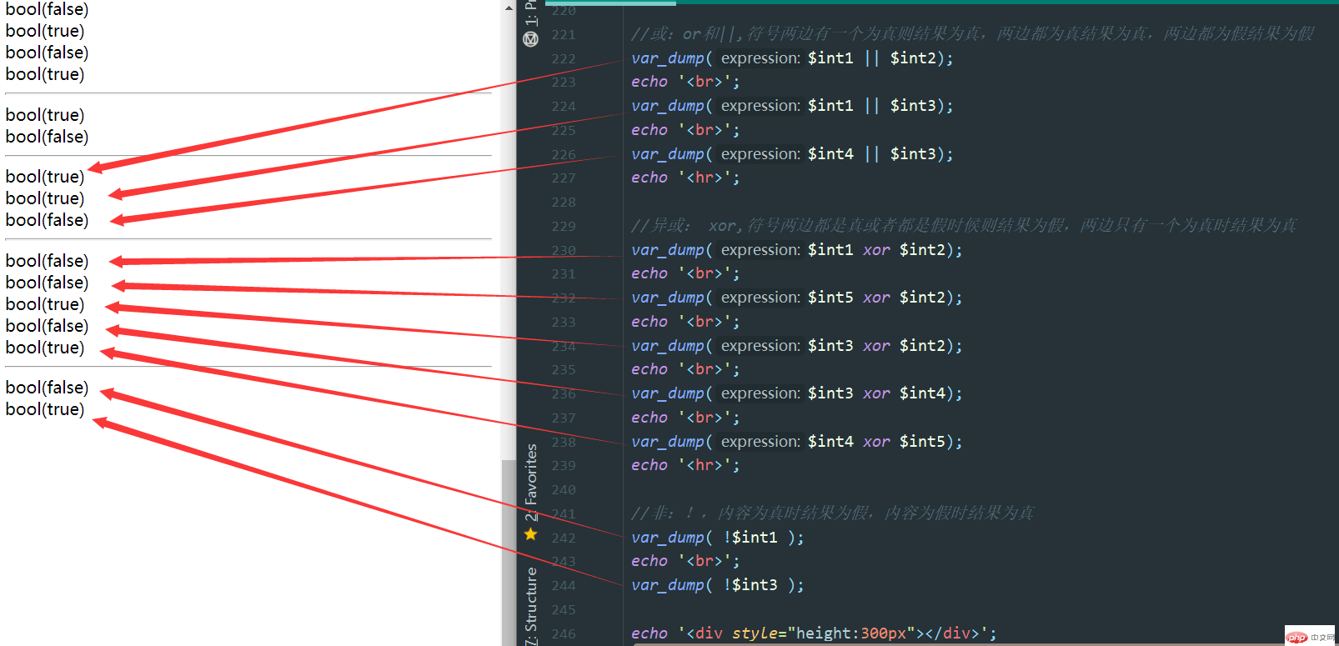Click the xor operator on line 236

876,393
